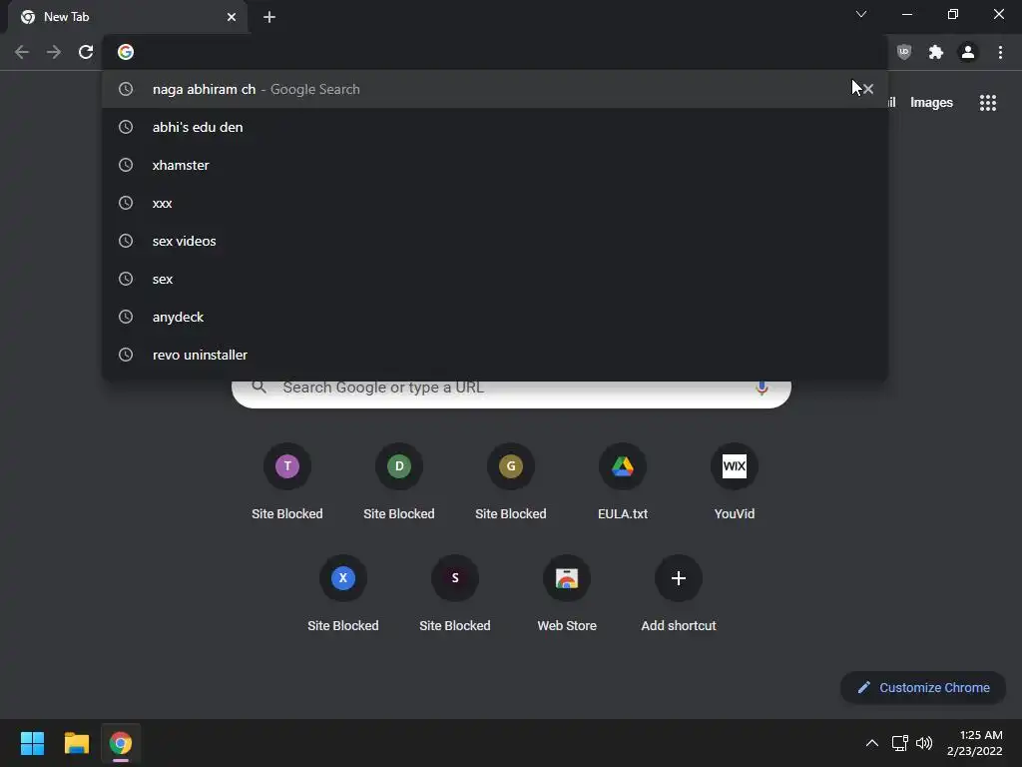Select the New Tab tab
The width and height of the screenshot is (1022, 767).
pyautogui.click(x=127, y=17)
